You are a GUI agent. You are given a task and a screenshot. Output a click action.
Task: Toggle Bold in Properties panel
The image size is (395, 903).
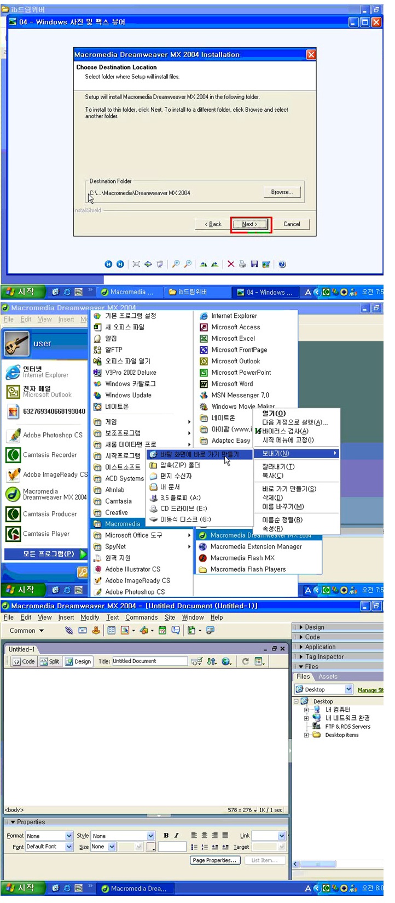[x=166, y=836]
